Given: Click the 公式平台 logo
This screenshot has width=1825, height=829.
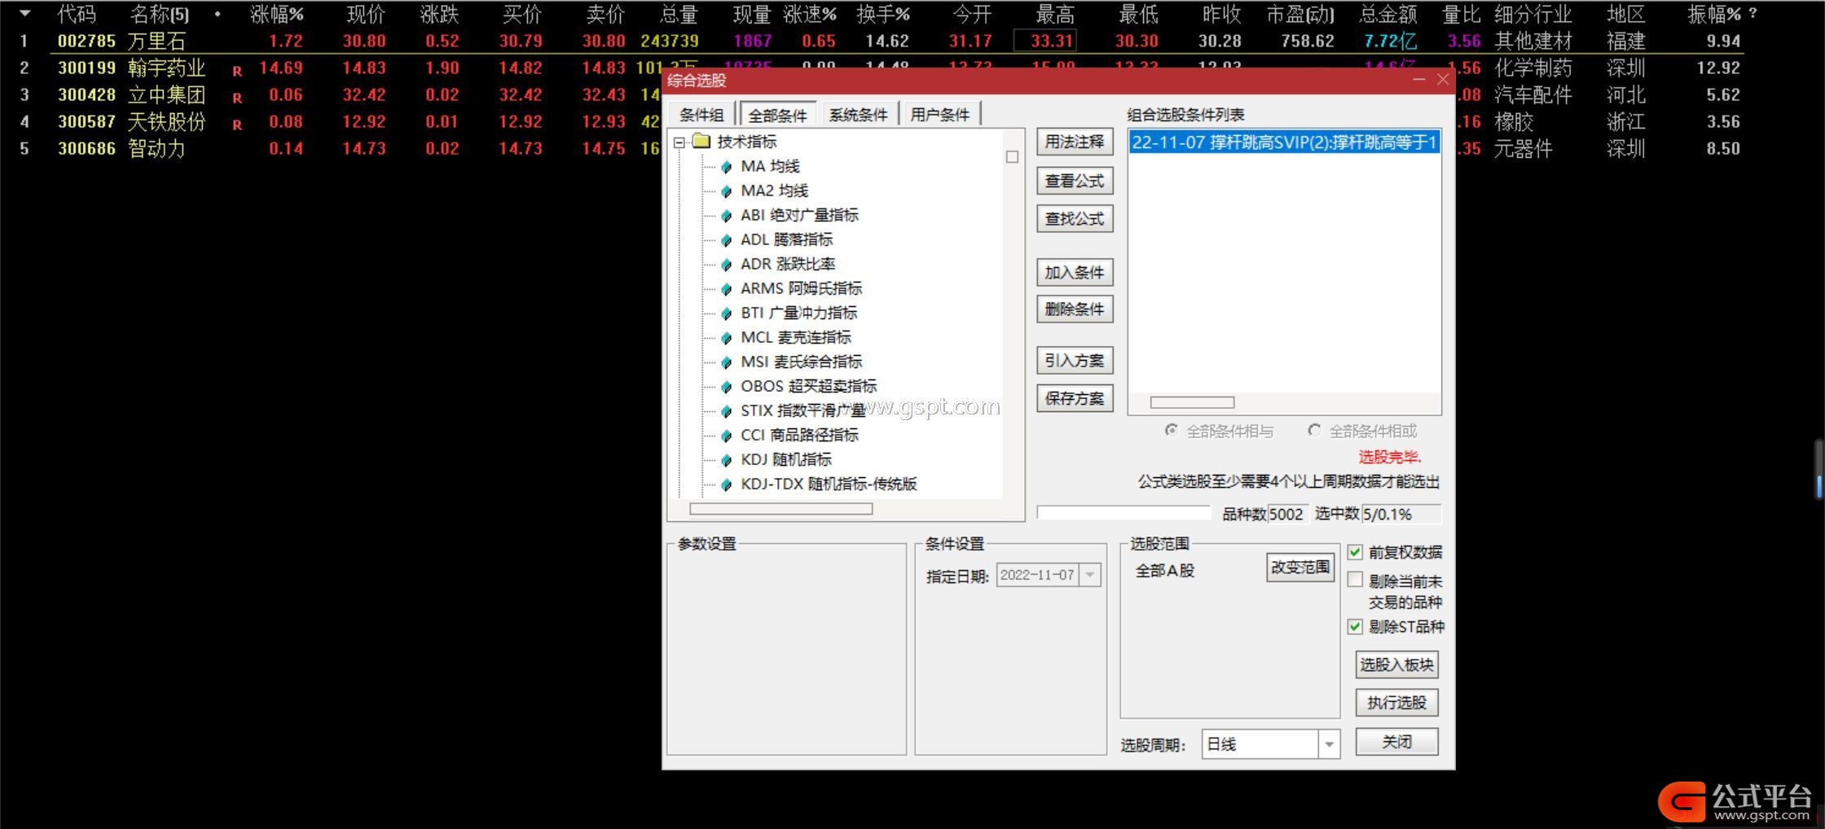Looking at the screenshot, I should click(1735, 802).
